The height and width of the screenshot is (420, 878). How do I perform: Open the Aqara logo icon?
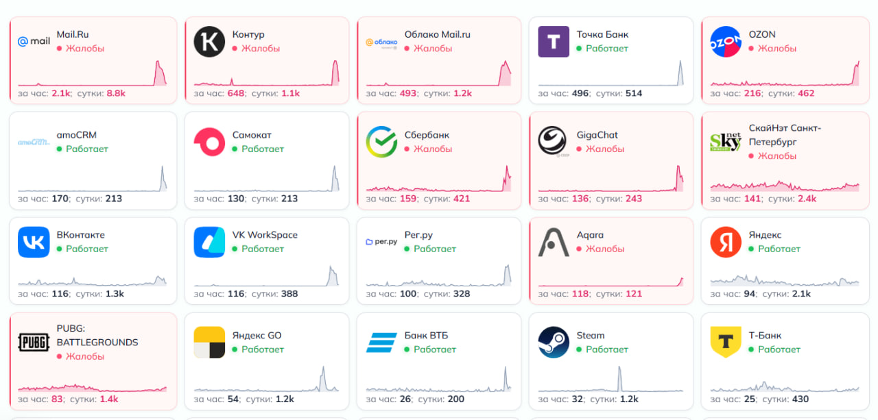[554, 242]
